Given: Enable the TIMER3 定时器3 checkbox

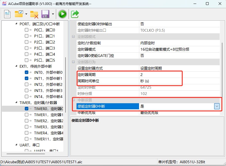Looking at the screenshot, I should coord(26,127).
